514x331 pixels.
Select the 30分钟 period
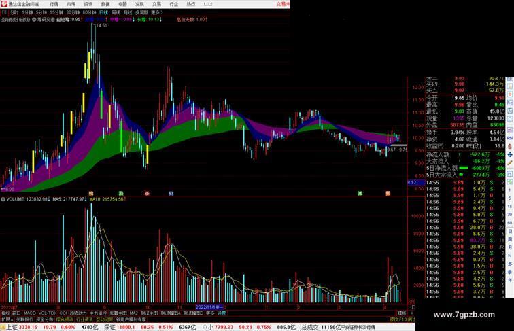tap(73, 12)
